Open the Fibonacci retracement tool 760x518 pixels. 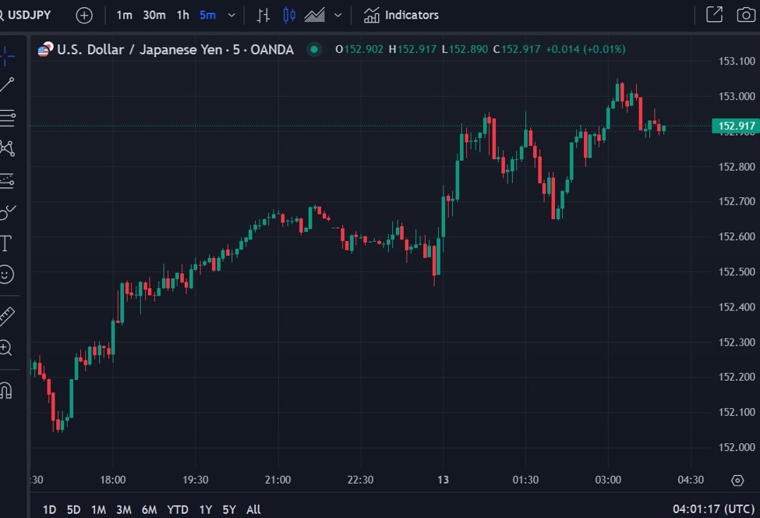(7, 118)
